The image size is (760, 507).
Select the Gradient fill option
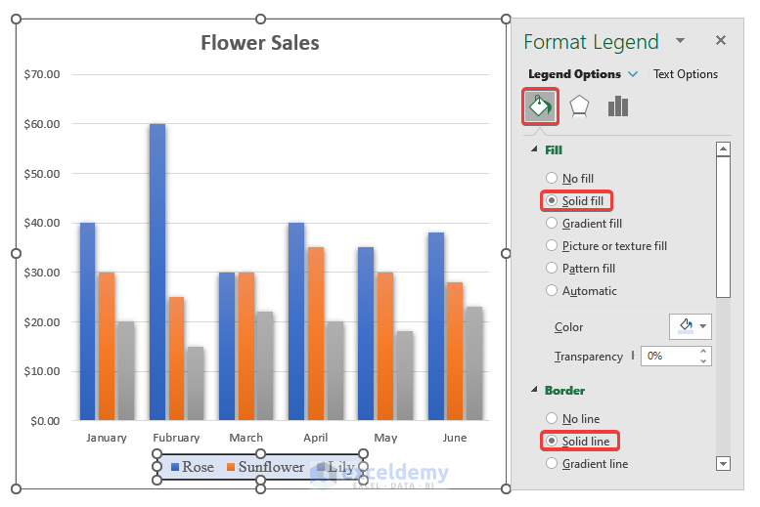553,224
